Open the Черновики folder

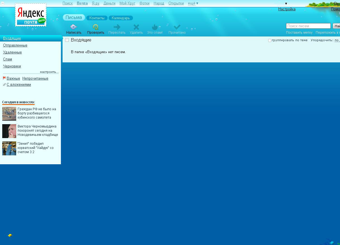click(x=12, y=66)
